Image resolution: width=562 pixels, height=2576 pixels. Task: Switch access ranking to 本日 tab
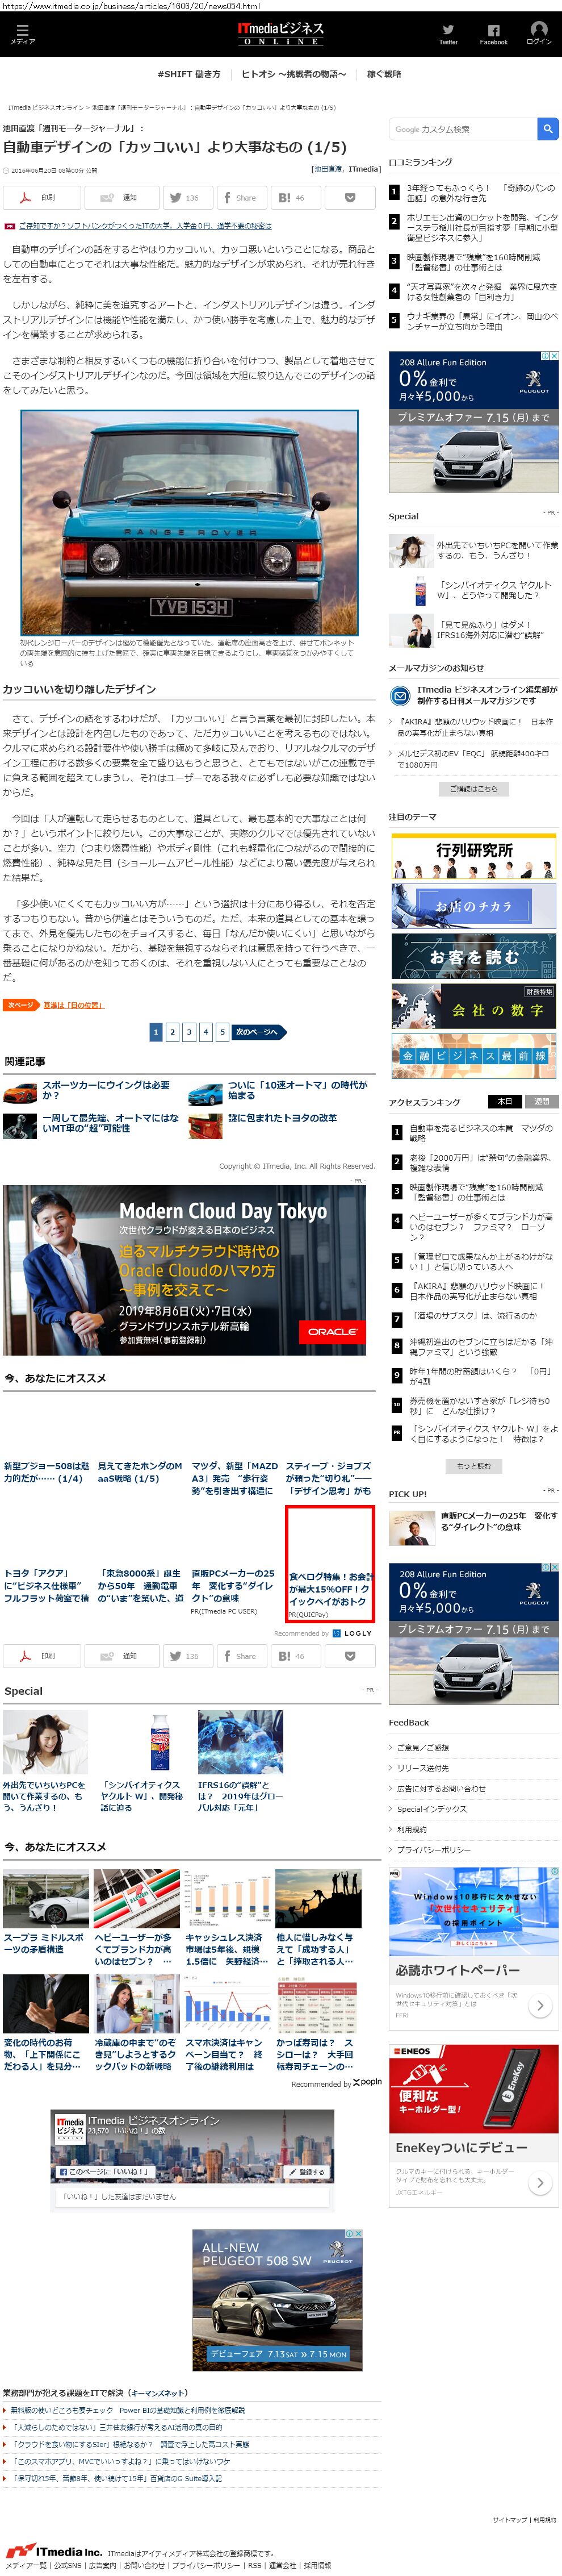click(x=505, y=1101)
